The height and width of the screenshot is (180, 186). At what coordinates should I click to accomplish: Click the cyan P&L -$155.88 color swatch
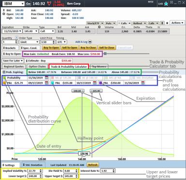coord(53,83)
